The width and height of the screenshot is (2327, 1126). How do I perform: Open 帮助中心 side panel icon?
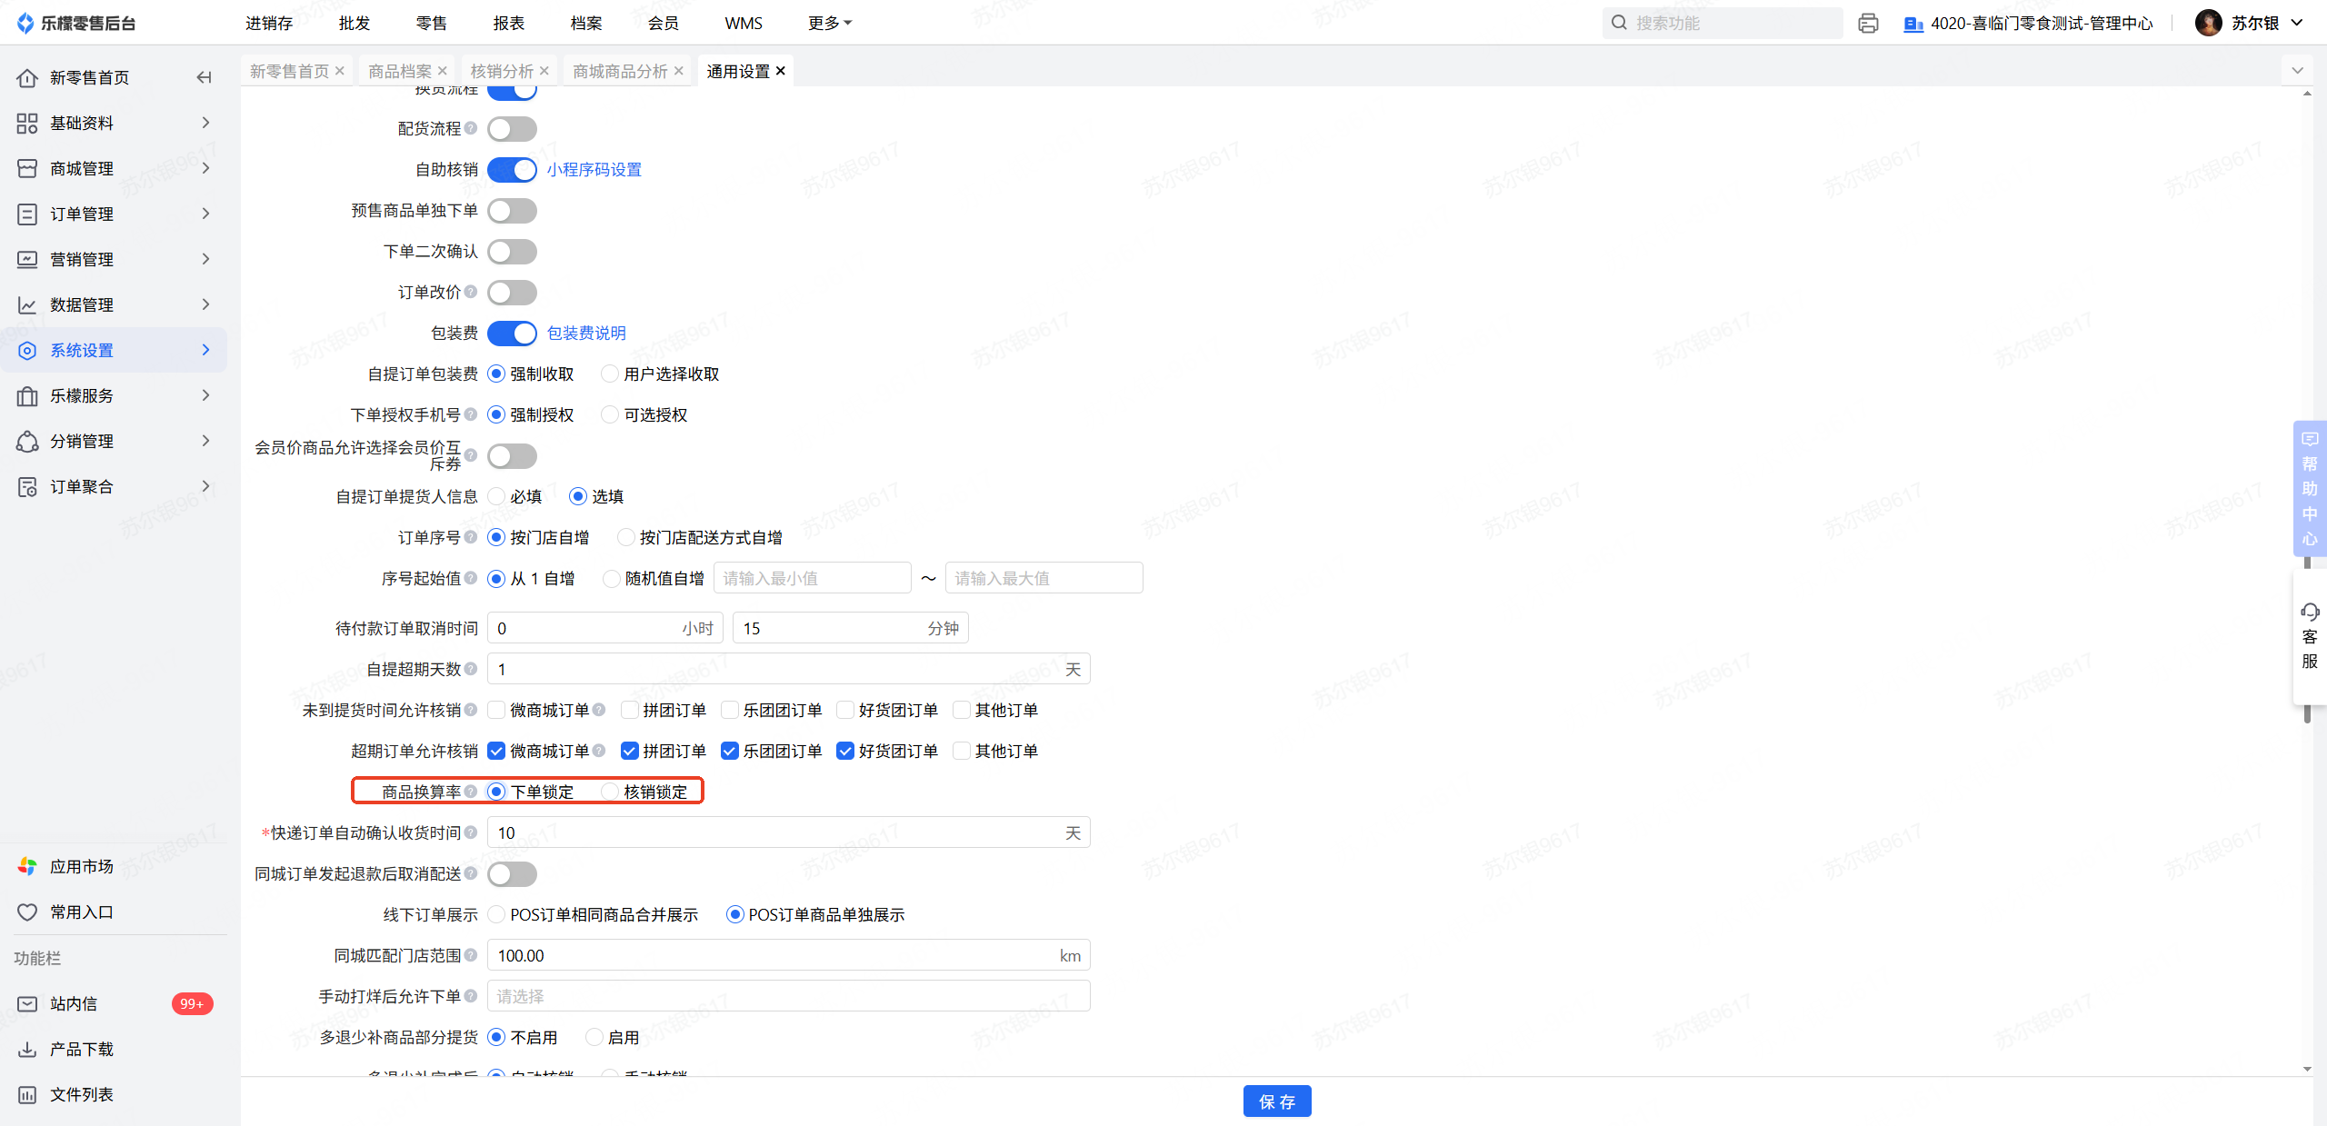pos(2310,440)
